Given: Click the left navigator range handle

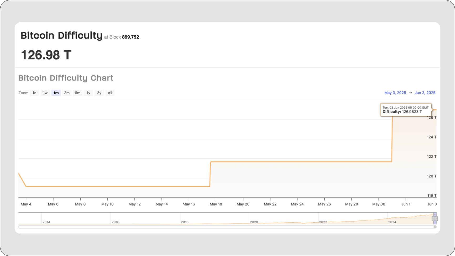Looking at the screenshot, I should click(x=433, y=219).
